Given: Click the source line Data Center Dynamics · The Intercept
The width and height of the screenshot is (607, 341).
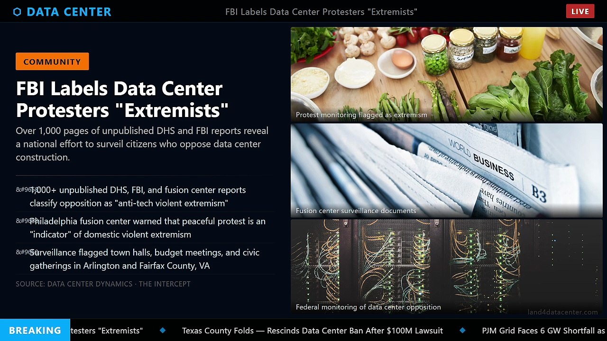Looking at the screenshot, I should pos(103,284).
